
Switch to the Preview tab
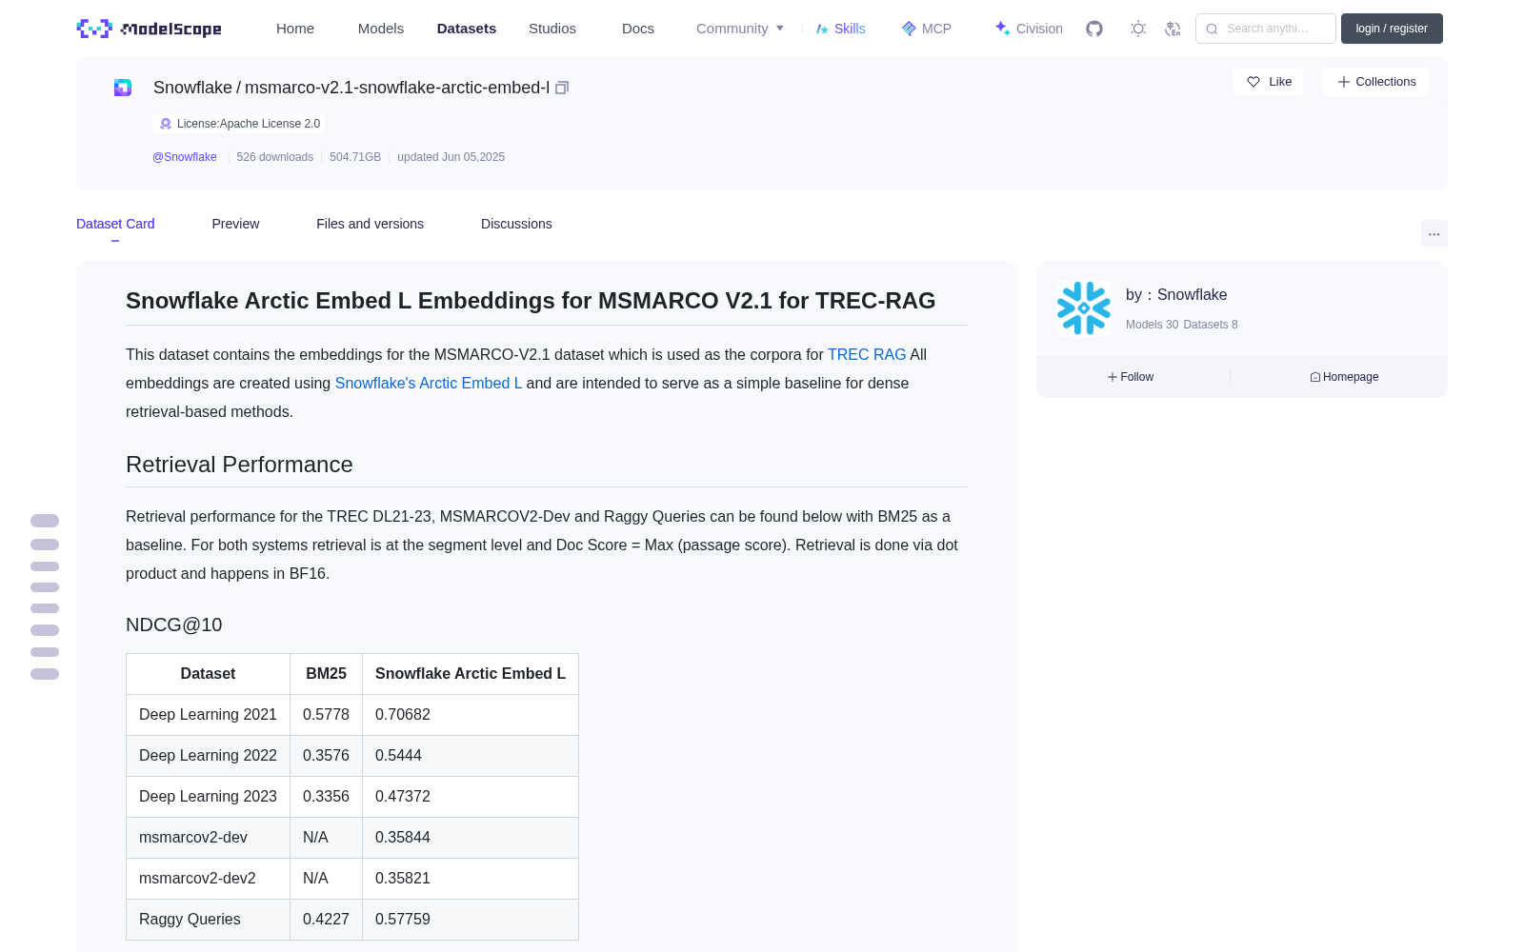click(235, 224)
